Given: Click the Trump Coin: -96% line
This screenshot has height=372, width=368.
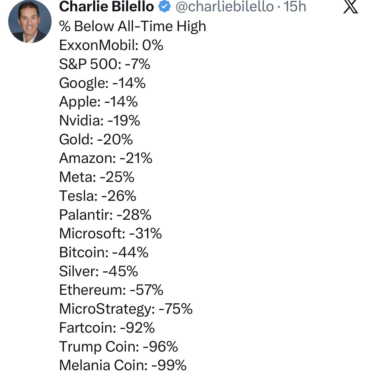Looking at the screenshot, I should 118,347.
